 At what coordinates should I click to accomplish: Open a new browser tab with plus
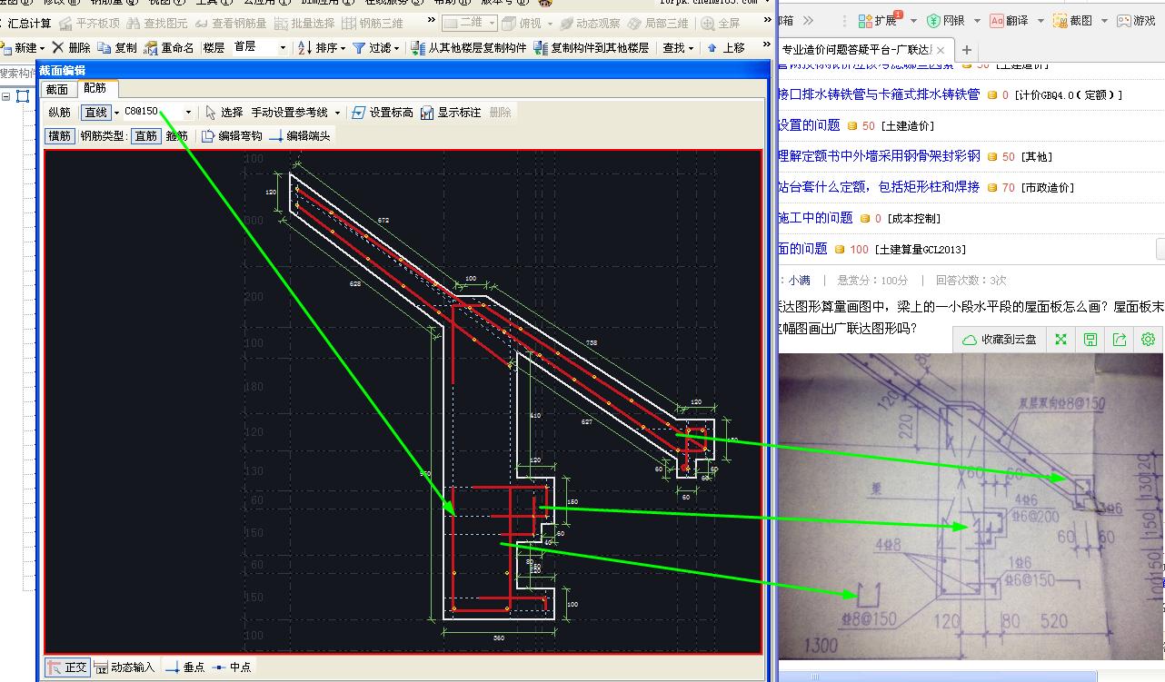[x=966, y=51]
